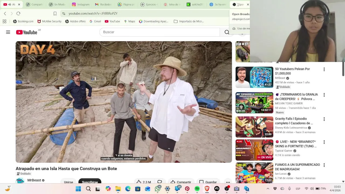Open more actions menu beside Guardar
The image size is (345, 194).
pyautogui.click(x=228, y=182)
